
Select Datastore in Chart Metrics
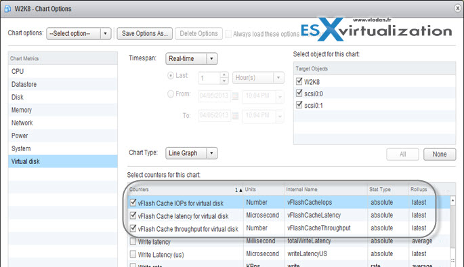click(63, 84)
